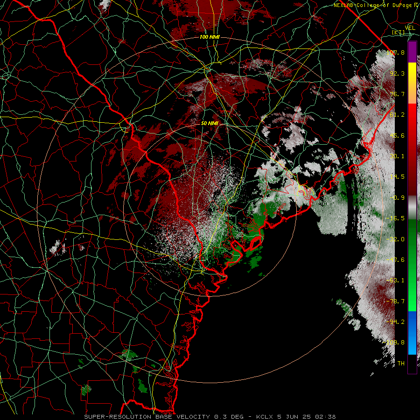Click the SUPER-RESOLUTION BASE VELOCITY caption text
This screenshot has width=420, height=420.
[147, 417]
